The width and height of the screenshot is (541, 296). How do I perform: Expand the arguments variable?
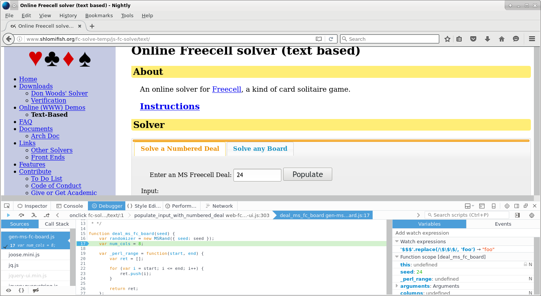[x=397, y=286]
